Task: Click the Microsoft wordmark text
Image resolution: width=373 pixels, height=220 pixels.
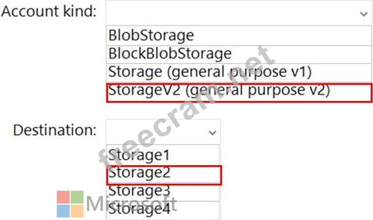Action: pyautogui.click(x=130, y=203)
